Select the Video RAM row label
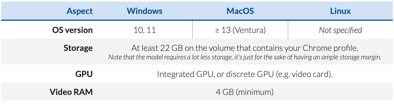The height and width of the screenshot is (104, 394). point(71,92)
